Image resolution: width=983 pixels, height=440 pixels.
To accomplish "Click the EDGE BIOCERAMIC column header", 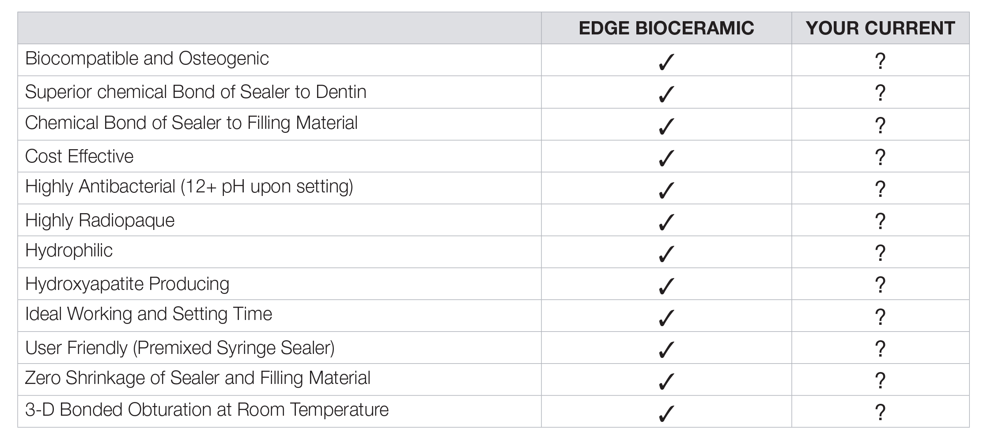I will 666,28.
